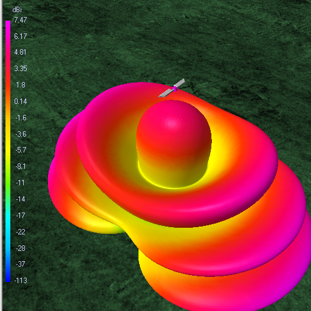Click the gray dipole antenna model
The width and height of the screenshot is (311, 311).
point(172,88)
